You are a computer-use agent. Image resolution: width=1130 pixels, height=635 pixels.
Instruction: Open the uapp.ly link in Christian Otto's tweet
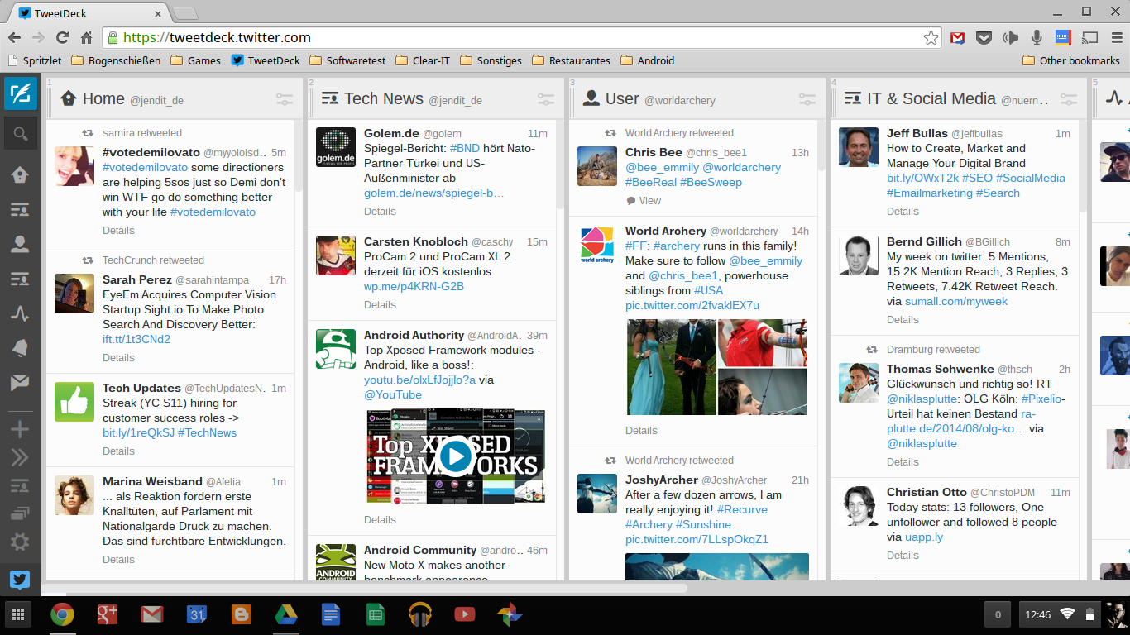[x=924, y=537]
